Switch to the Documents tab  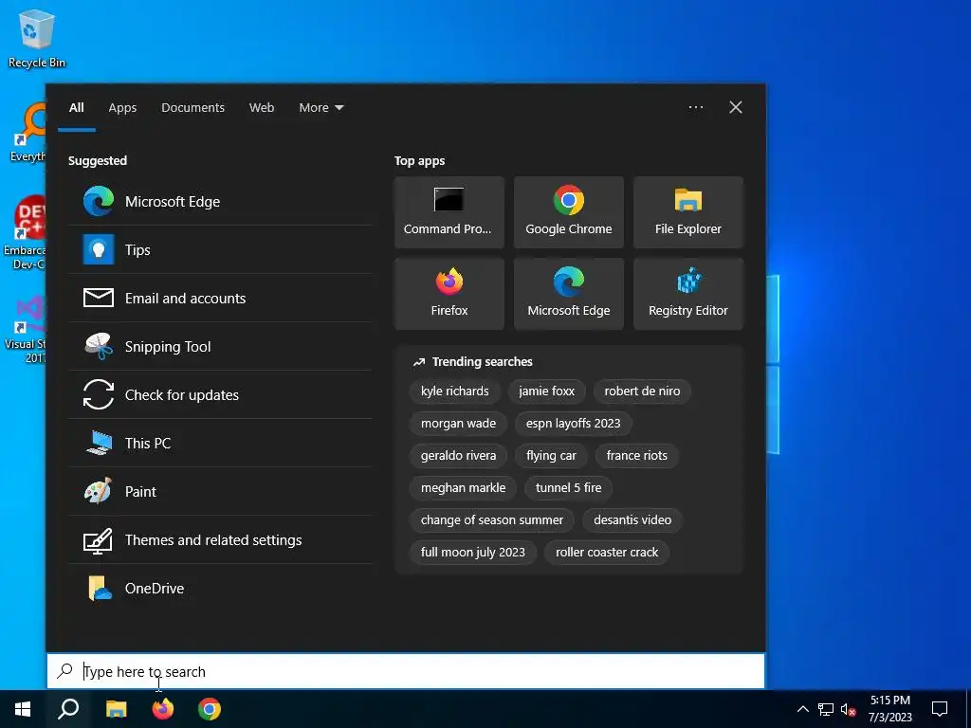pyautogui.click(x=193, y=108)
